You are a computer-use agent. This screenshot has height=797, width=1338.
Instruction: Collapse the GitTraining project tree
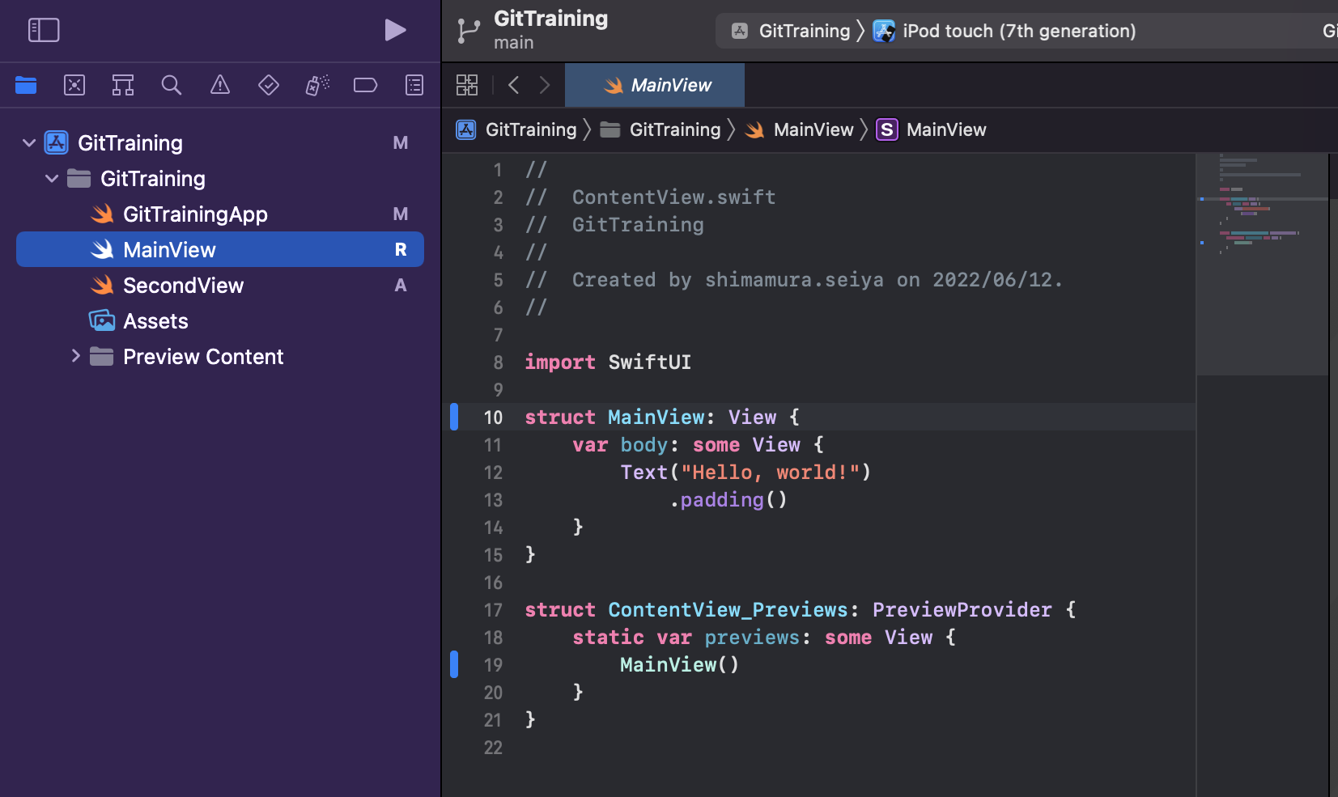28,142
